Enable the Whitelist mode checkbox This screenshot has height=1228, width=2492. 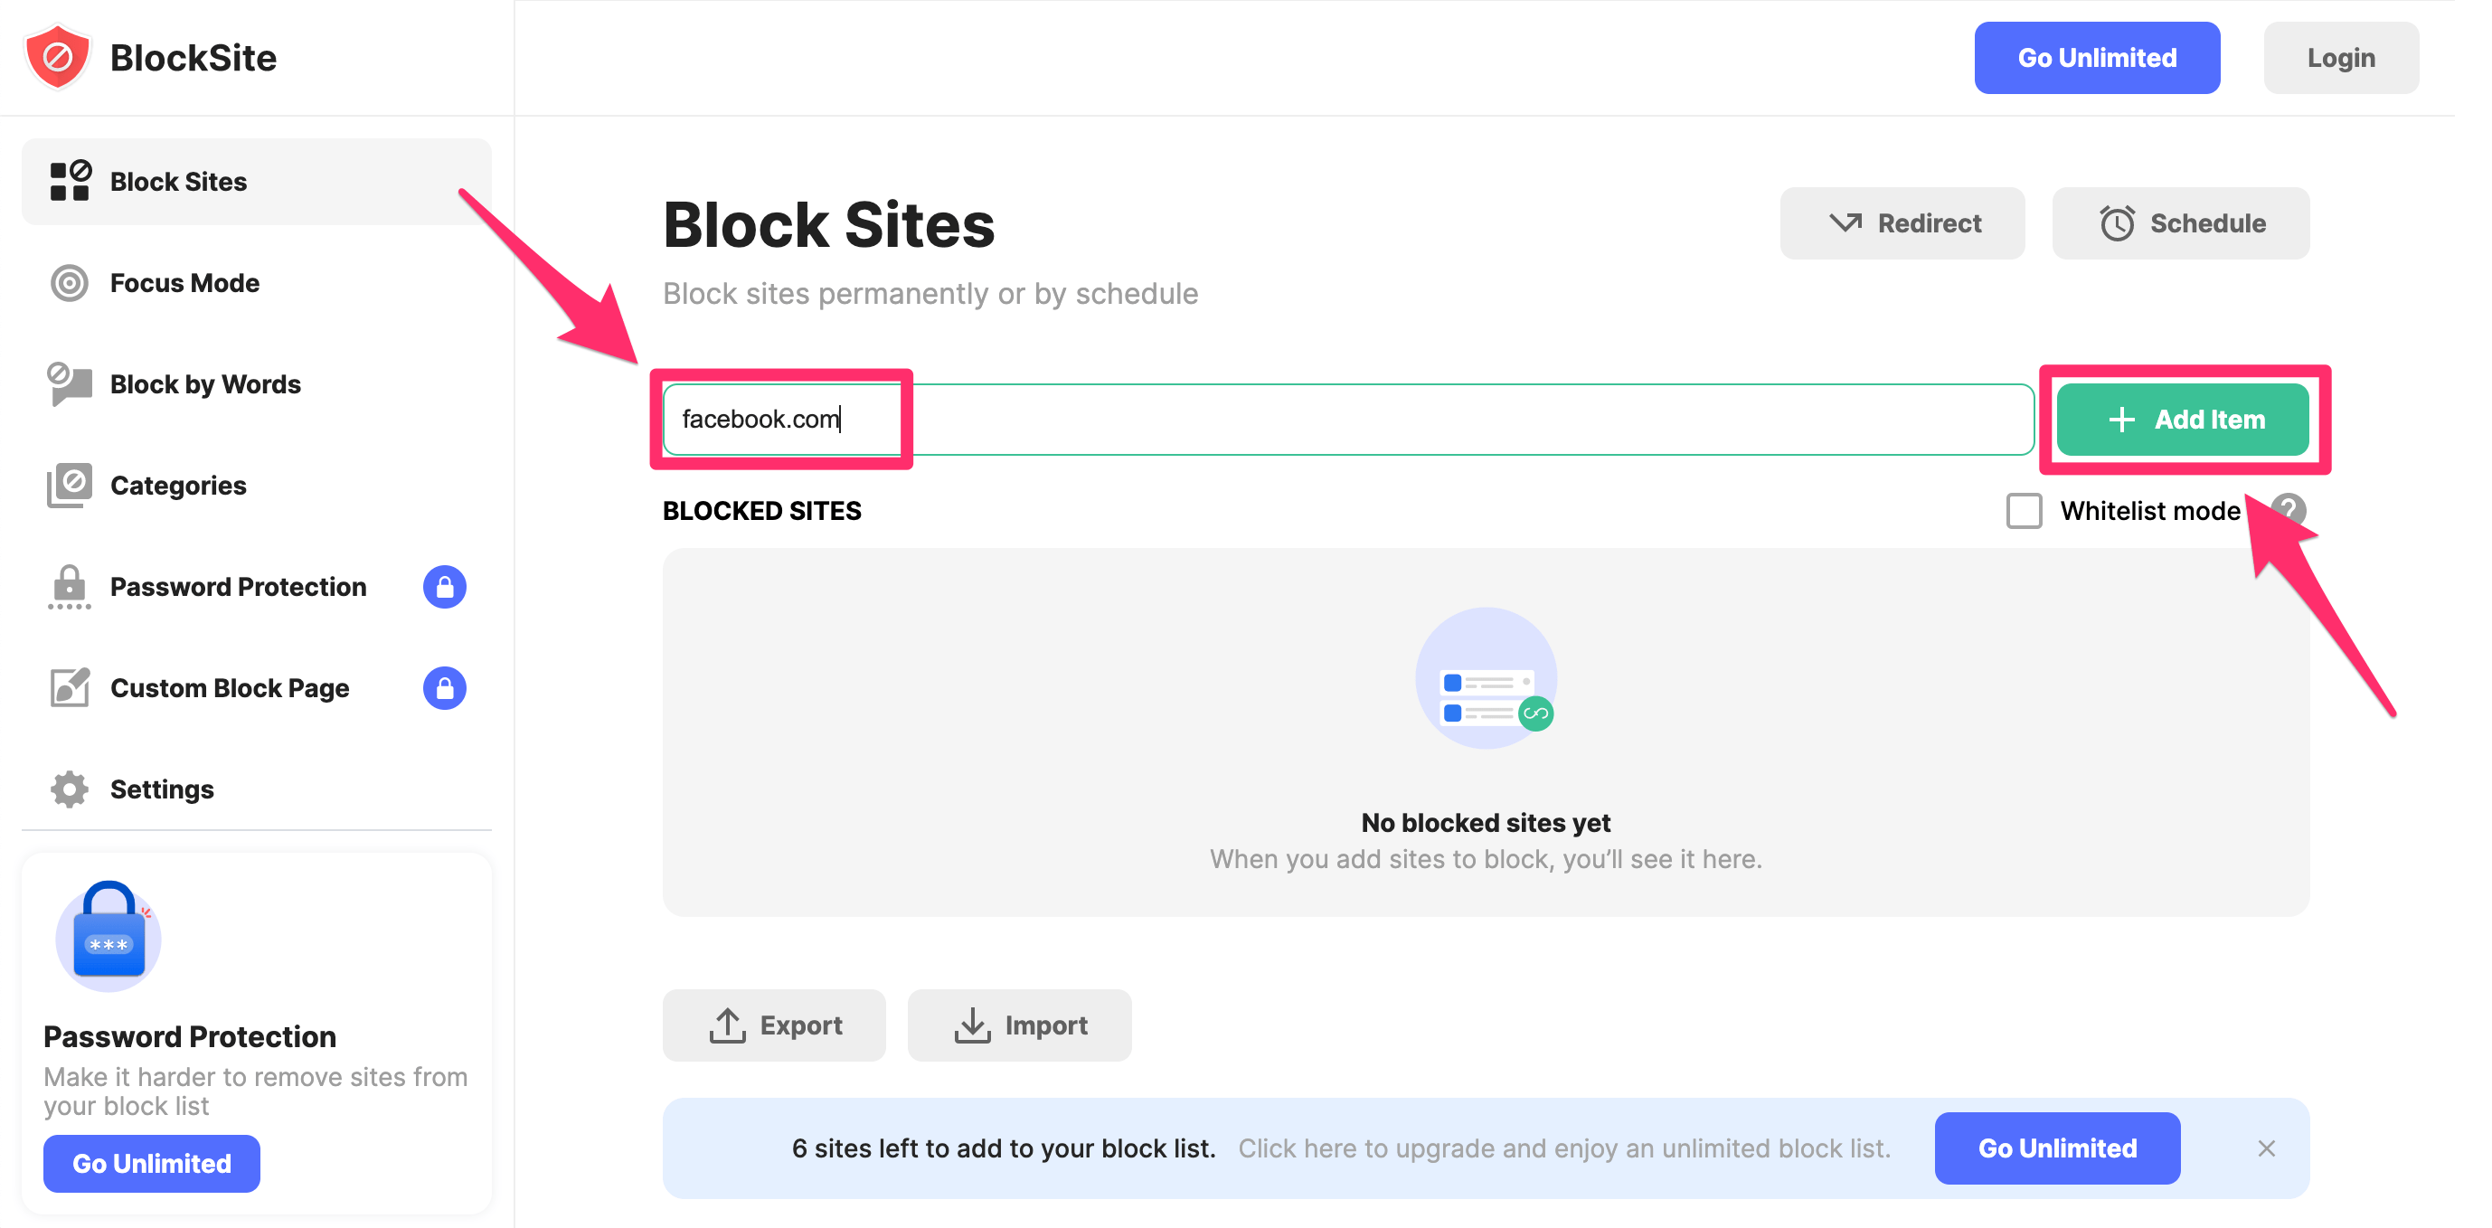(x=2024, y=510)
